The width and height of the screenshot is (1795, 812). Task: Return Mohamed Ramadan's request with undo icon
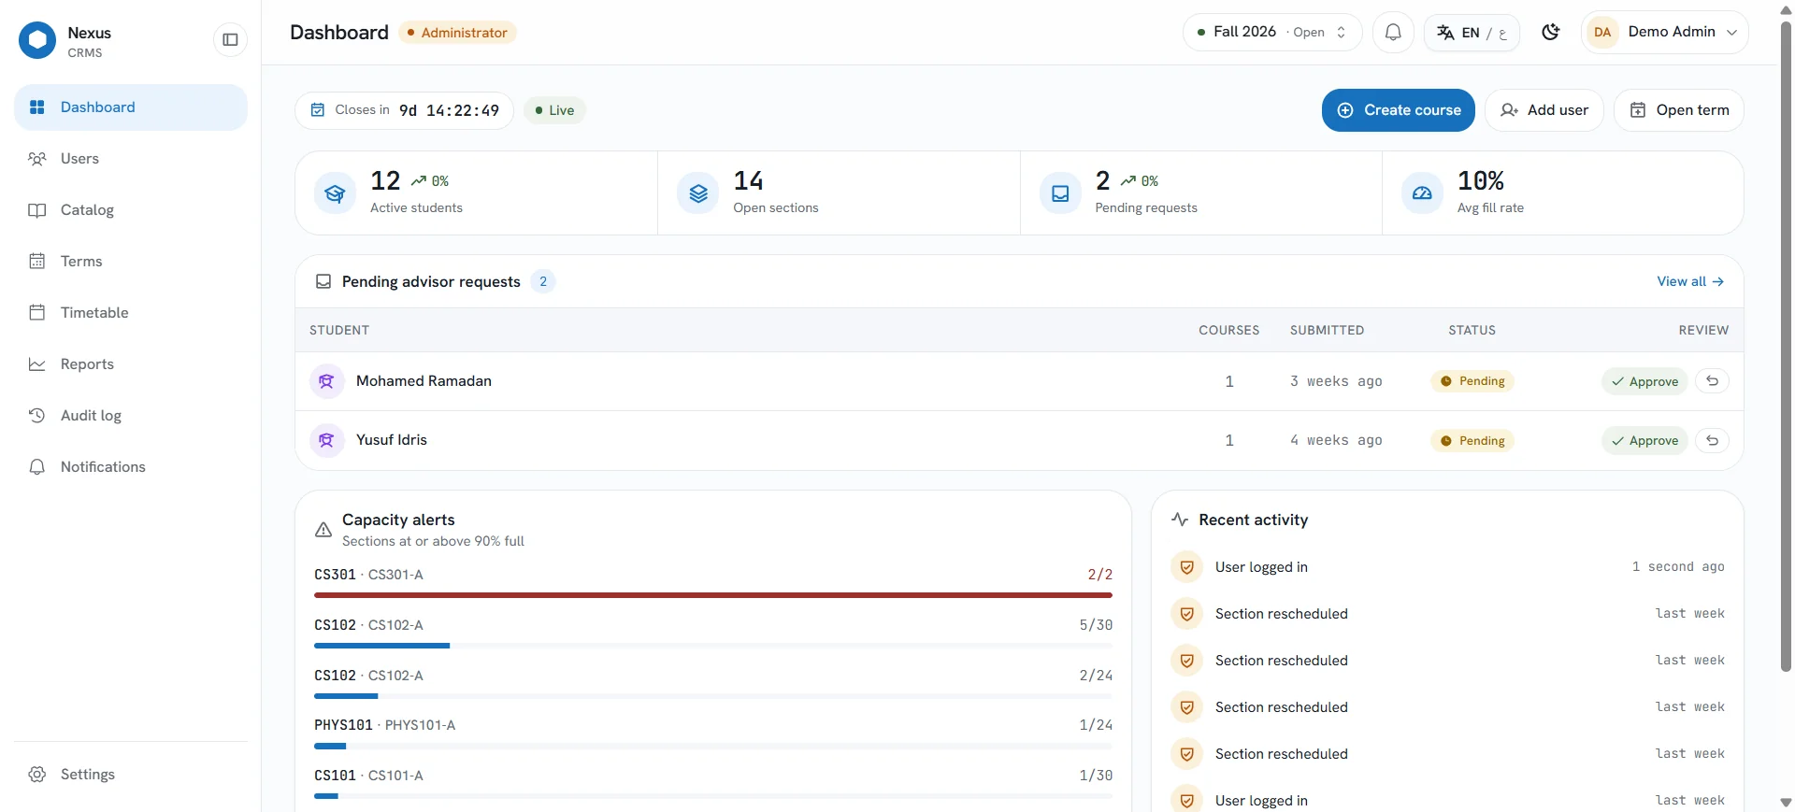(x=1712, y=381)
